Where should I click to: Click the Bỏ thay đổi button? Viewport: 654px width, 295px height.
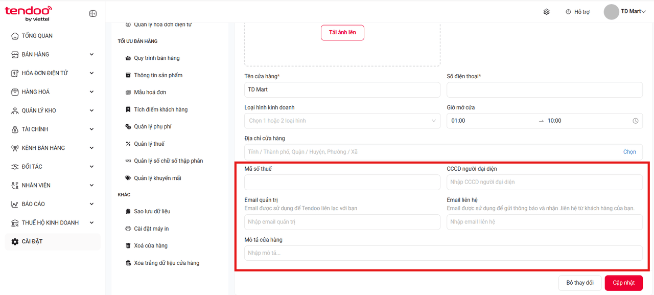coord(580,283)
